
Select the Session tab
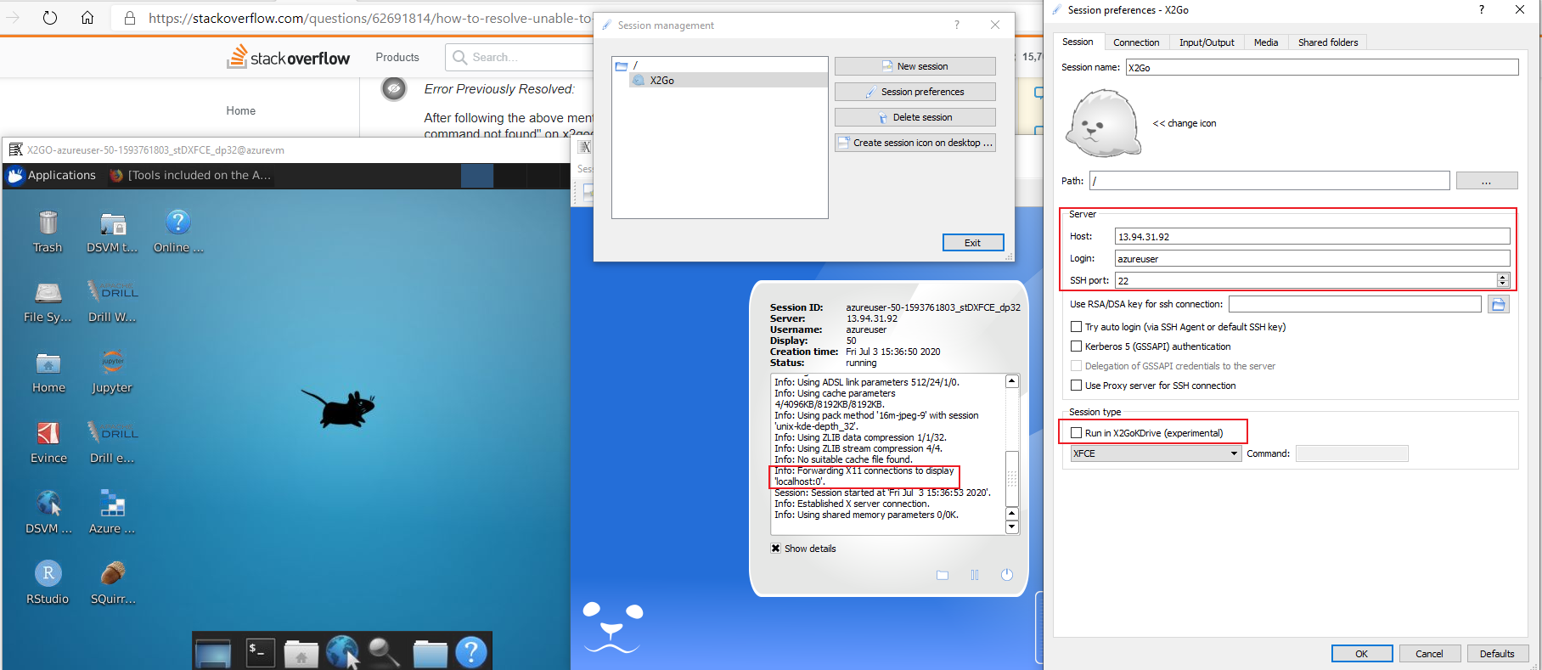coord(1078,42)
